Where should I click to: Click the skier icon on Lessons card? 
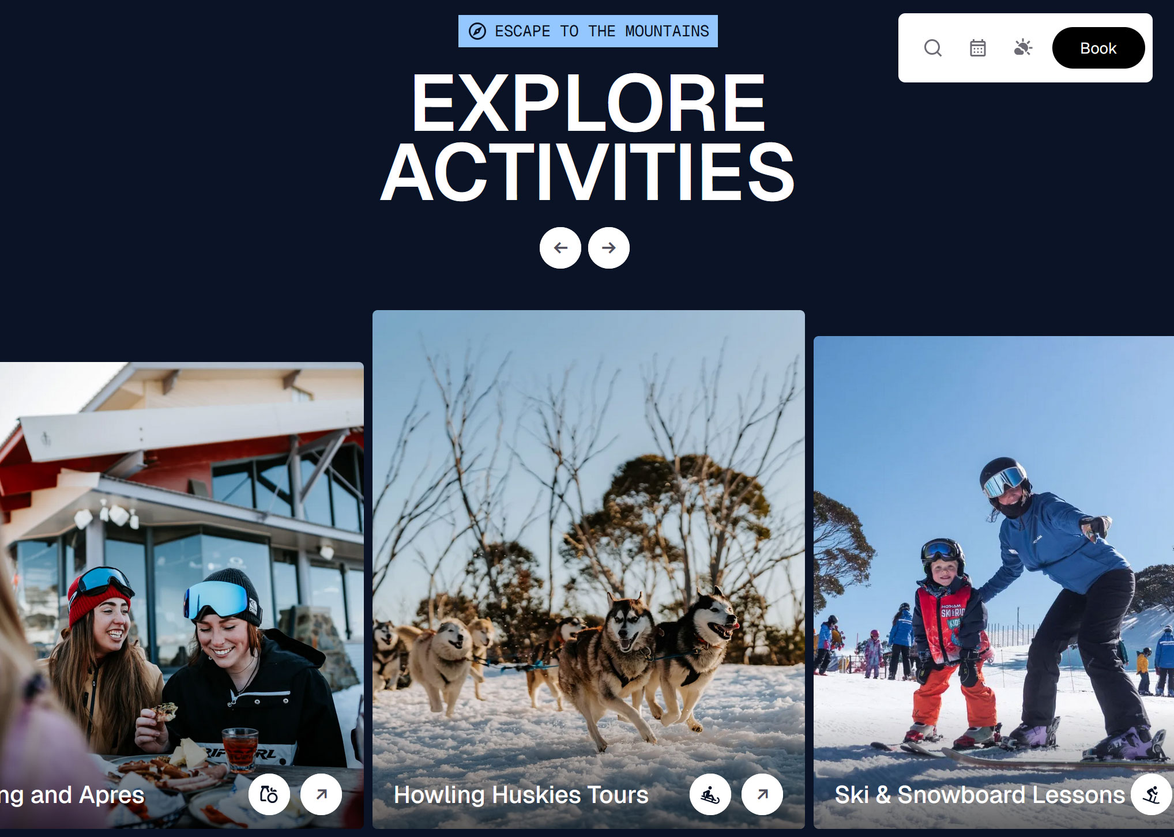1152,794
